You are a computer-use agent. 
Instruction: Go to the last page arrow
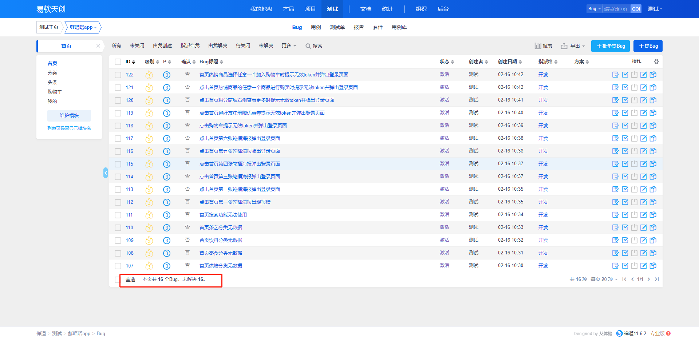(657, 279)
